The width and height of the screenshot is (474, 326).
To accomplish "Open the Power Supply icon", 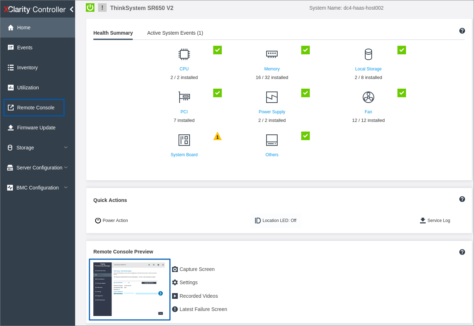I will click(272, 97).
